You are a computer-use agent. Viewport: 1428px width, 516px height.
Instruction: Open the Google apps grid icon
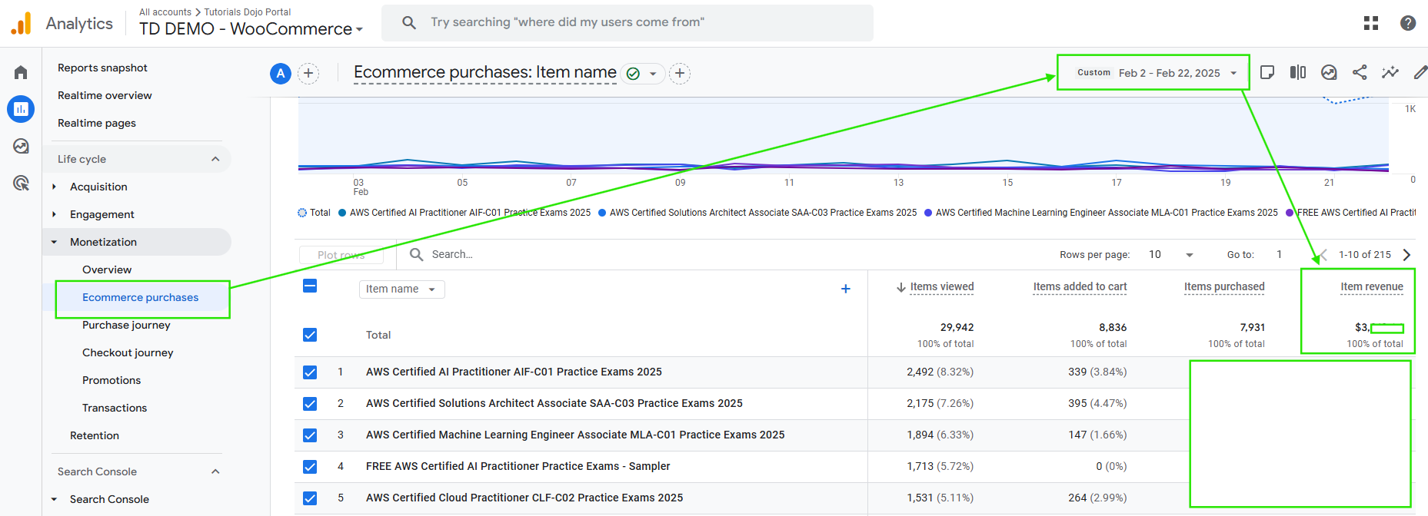tap(1371, 23)
